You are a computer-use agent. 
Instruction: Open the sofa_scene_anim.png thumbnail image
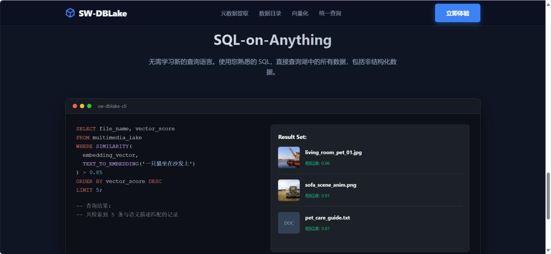pos(289,190)
